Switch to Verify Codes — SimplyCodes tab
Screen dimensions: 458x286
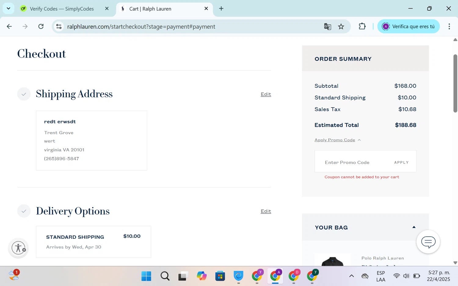click(x=62, y=9)
